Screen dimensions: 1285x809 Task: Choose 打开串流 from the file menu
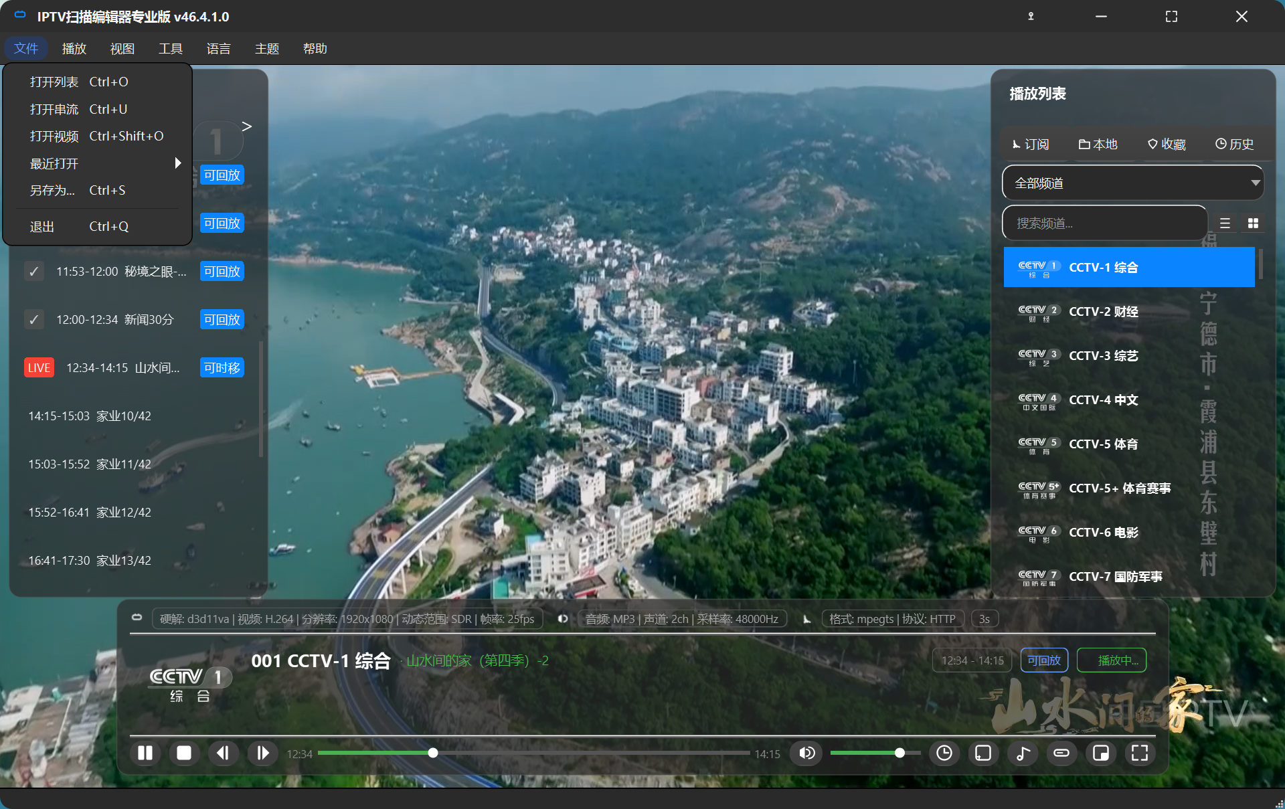coord(98,109)
